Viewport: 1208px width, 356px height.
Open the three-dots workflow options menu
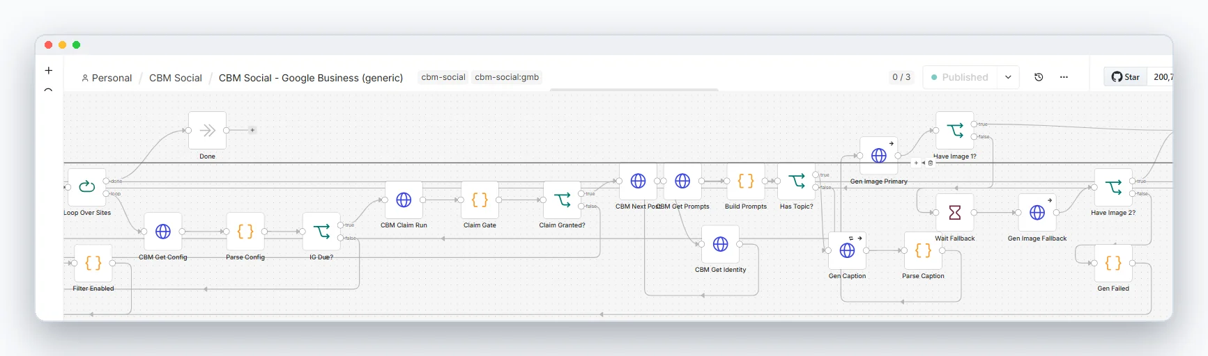[x=1064, y=77]
